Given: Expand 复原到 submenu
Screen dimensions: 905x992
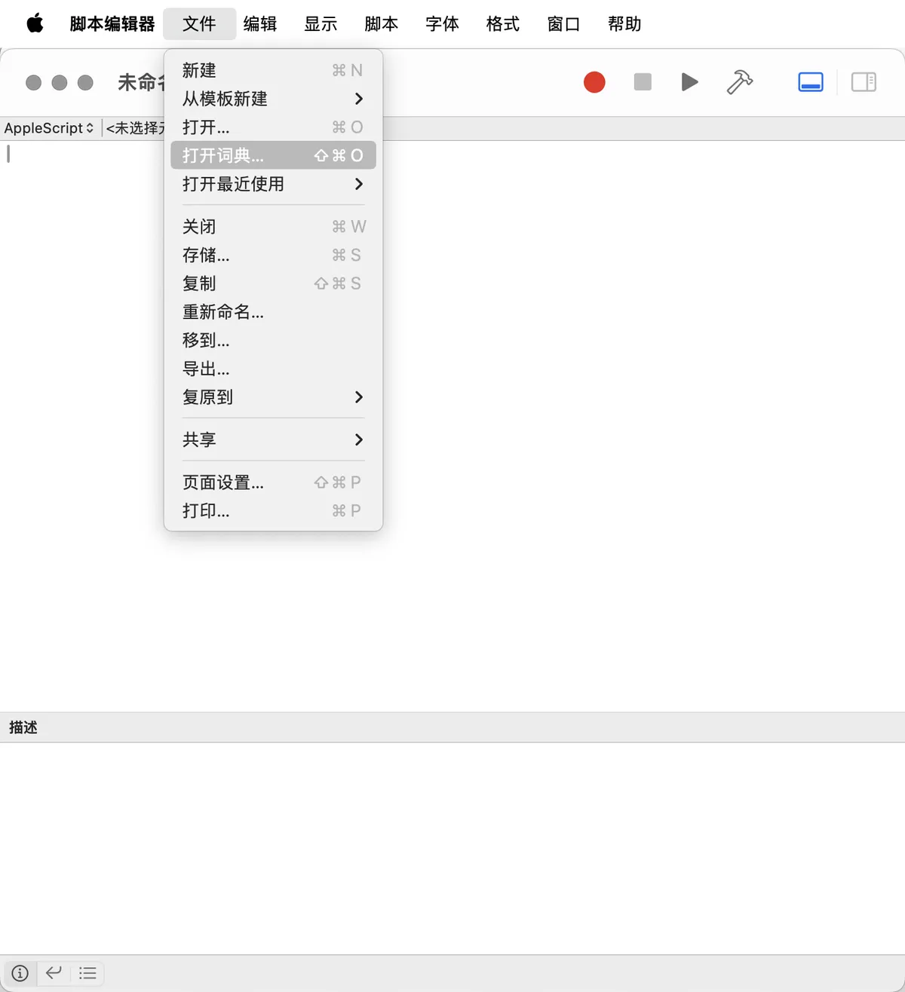Looking at the screenshot, I should tap(273, 397).
